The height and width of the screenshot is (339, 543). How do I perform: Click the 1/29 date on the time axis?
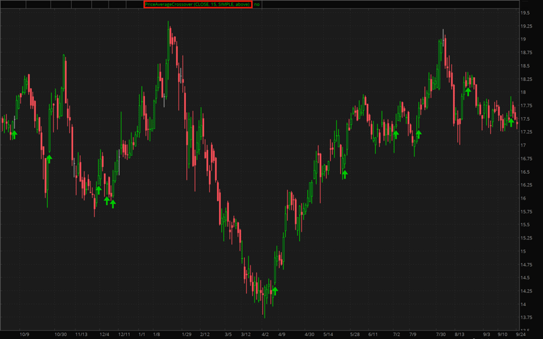[186, 334]
